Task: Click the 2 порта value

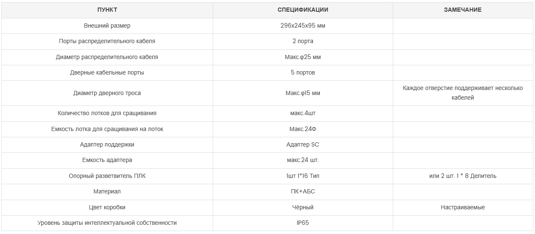Action: 303,41
